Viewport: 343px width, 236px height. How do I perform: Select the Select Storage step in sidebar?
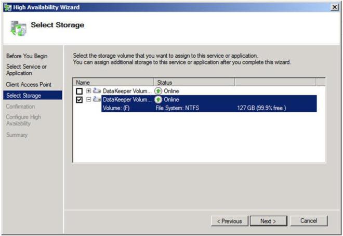click(23, 96)
